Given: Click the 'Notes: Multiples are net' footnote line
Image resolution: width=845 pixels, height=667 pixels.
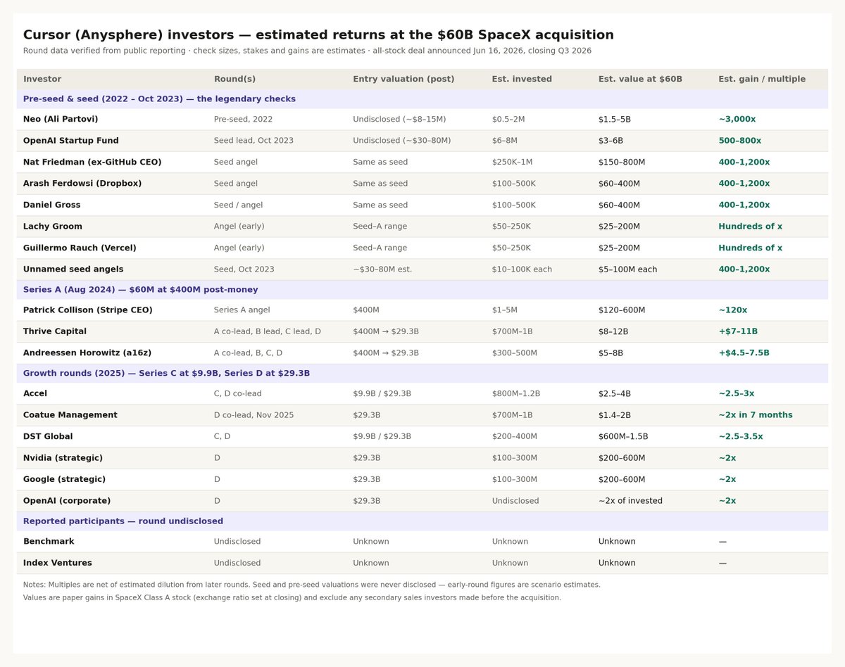Looking at the screenshot, I should point(312,585).
